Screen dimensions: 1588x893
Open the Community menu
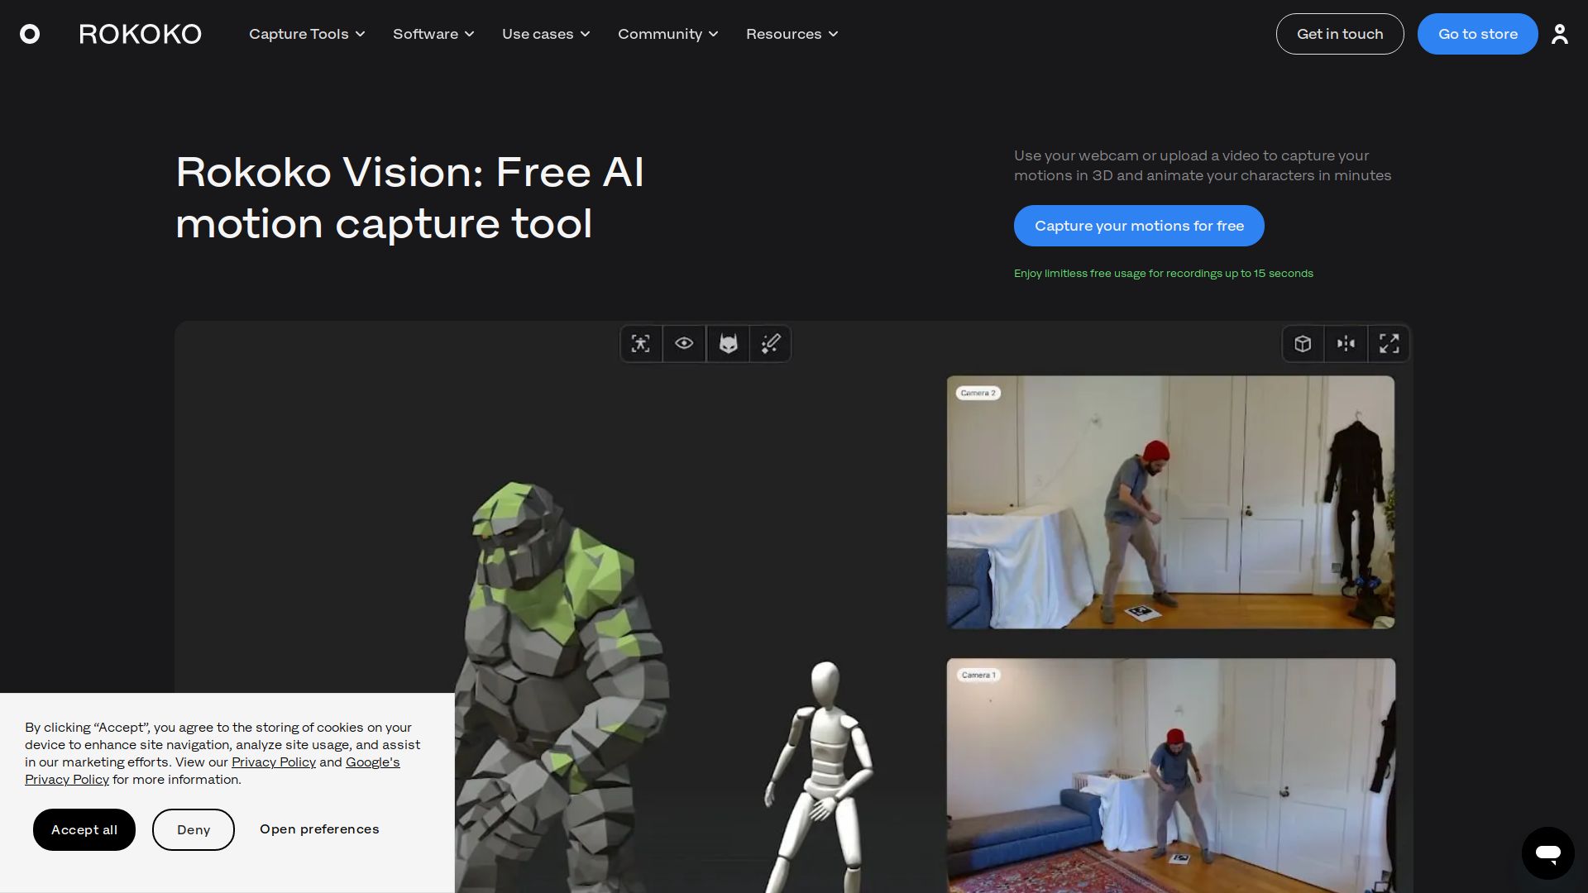[667, 34]
